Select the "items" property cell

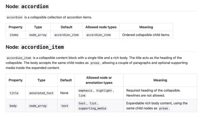tap(14, 35)
